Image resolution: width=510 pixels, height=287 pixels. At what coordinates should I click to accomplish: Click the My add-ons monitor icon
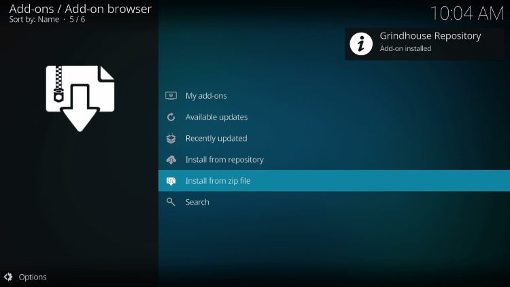171,96
